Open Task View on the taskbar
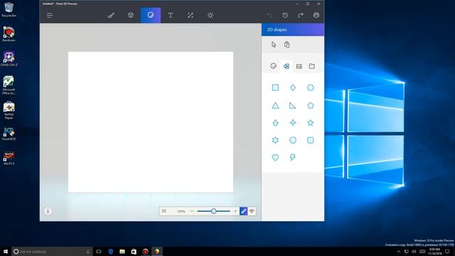This screenshot has height=256, width=455. [99, 251]
